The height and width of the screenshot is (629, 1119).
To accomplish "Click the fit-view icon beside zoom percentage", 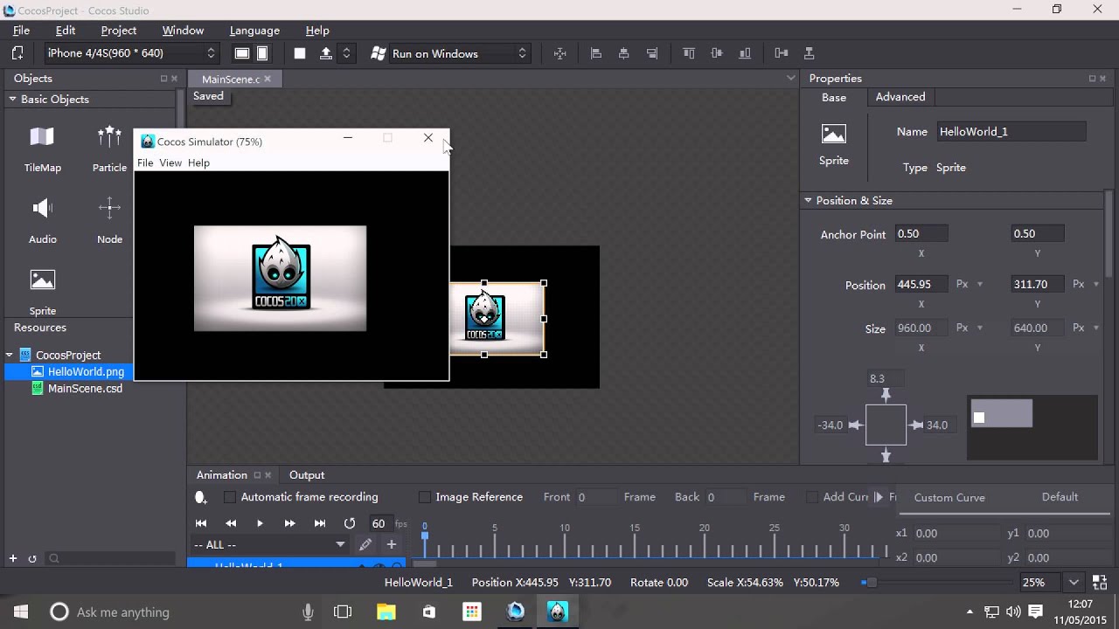I will [1100, 583].
